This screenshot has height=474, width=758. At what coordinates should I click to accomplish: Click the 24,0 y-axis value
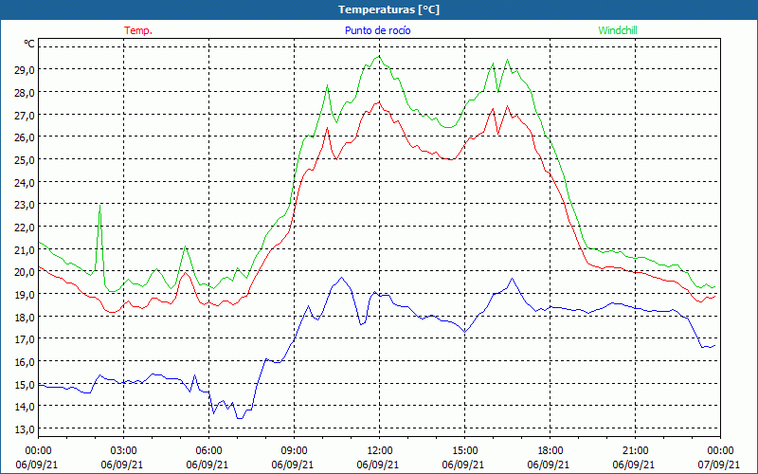coord(25,182)
